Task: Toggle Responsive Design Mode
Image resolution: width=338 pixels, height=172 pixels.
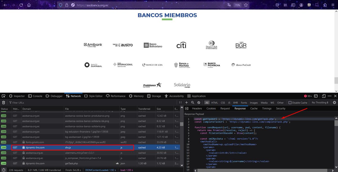Action: 324,96
